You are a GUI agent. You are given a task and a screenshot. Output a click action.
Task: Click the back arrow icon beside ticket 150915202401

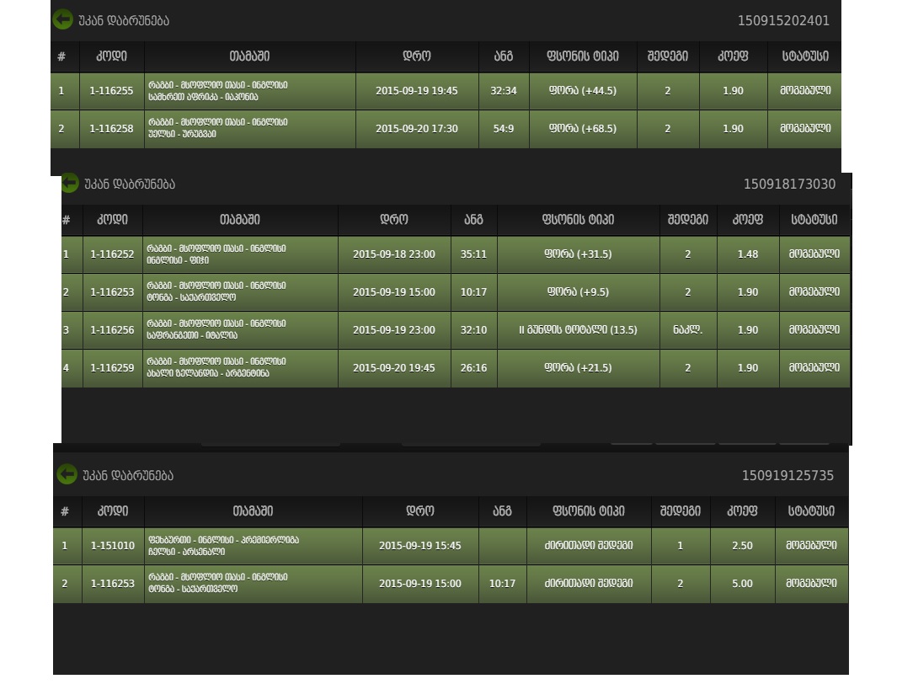[x=62, y=20]
